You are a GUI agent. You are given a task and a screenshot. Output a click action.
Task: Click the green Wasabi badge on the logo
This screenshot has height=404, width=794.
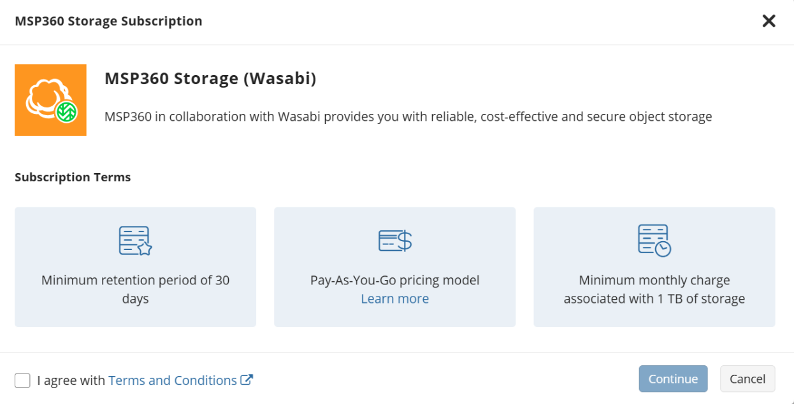tap(66, 112)
